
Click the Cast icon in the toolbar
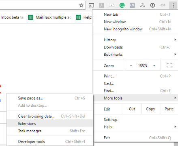coord(92,5)
